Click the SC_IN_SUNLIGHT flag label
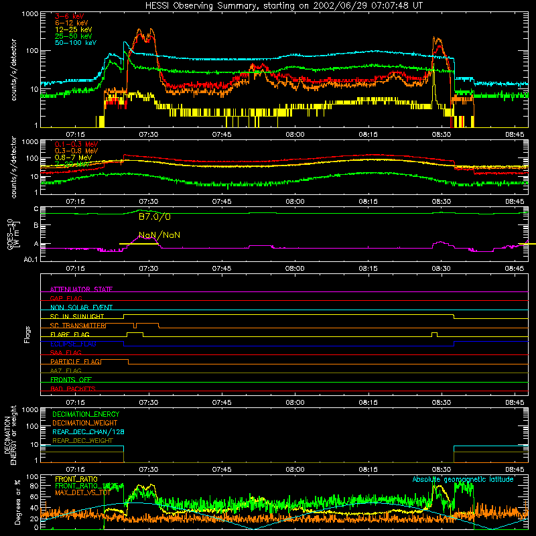The height and width of the screenshot is (536, 536). [x=77, y=316]
